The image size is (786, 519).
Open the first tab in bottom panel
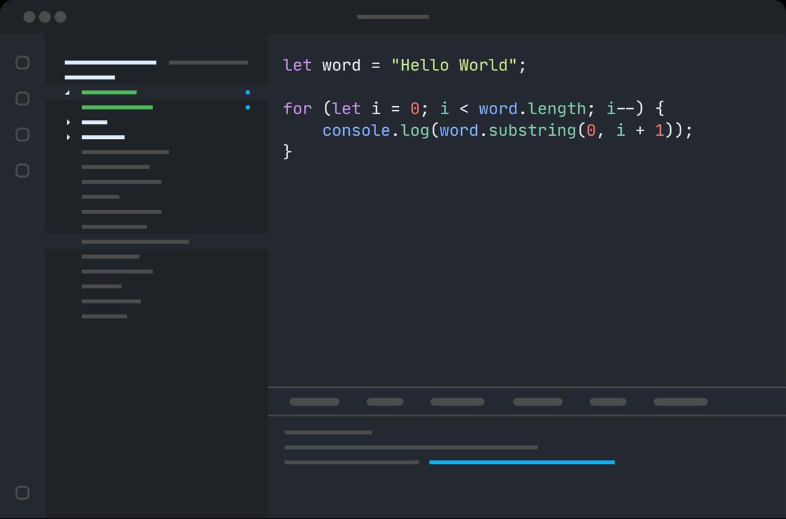[x=314, y=402]
